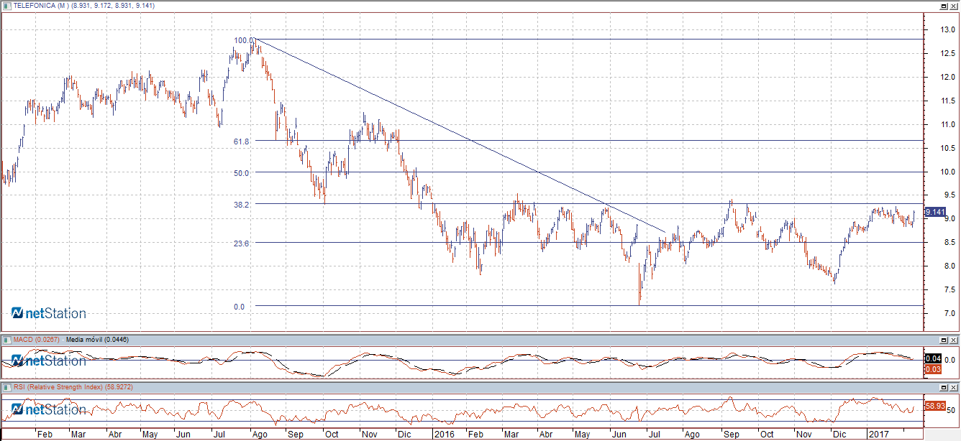Image resolution: width=961 pixels, height=441 pixels.
Task: Click the 2017 label on time axis
Action: click(878, 435)
